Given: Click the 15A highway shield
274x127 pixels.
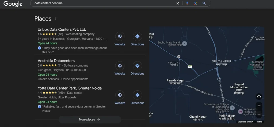Looking at the screenshot, I should pos(190,67).
